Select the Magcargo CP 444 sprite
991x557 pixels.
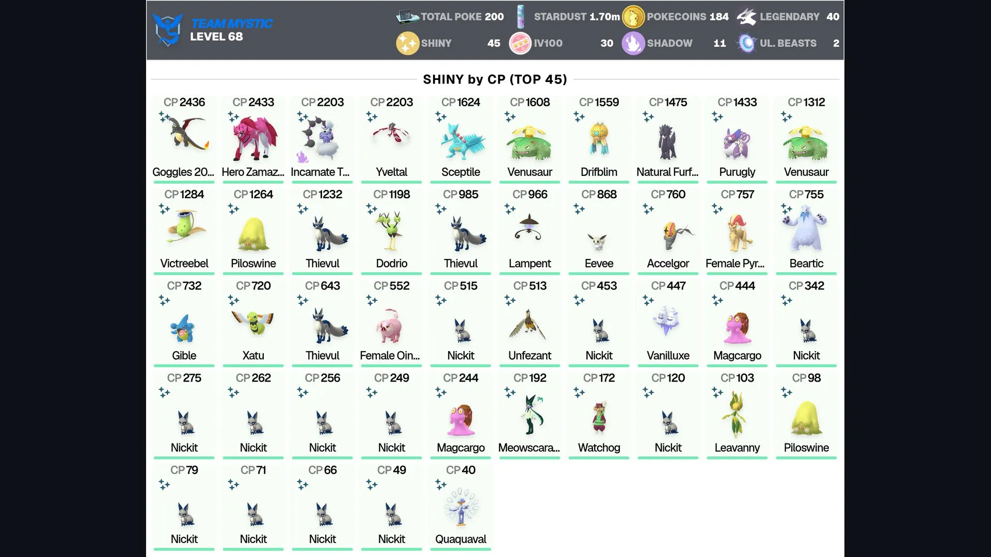pyautogui.click(x=737, y=327)
